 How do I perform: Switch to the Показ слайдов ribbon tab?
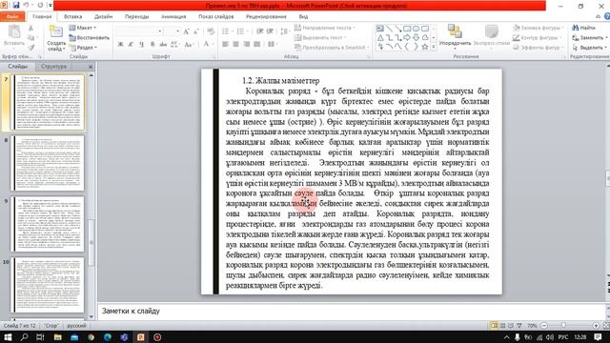pyautogui.click(x=216, y=17)
